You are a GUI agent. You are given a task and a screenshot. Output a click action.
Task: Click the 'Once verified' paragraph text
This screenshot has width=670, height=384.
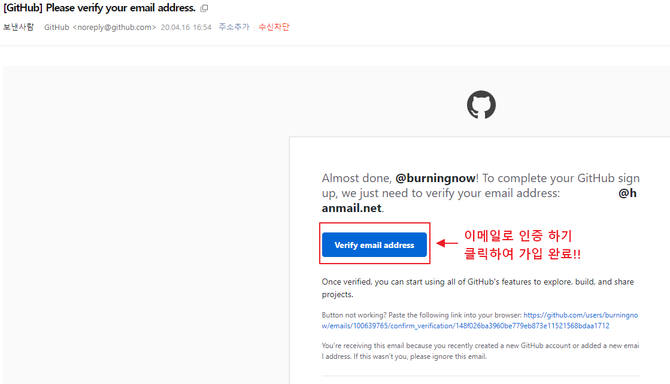point(478,288)
